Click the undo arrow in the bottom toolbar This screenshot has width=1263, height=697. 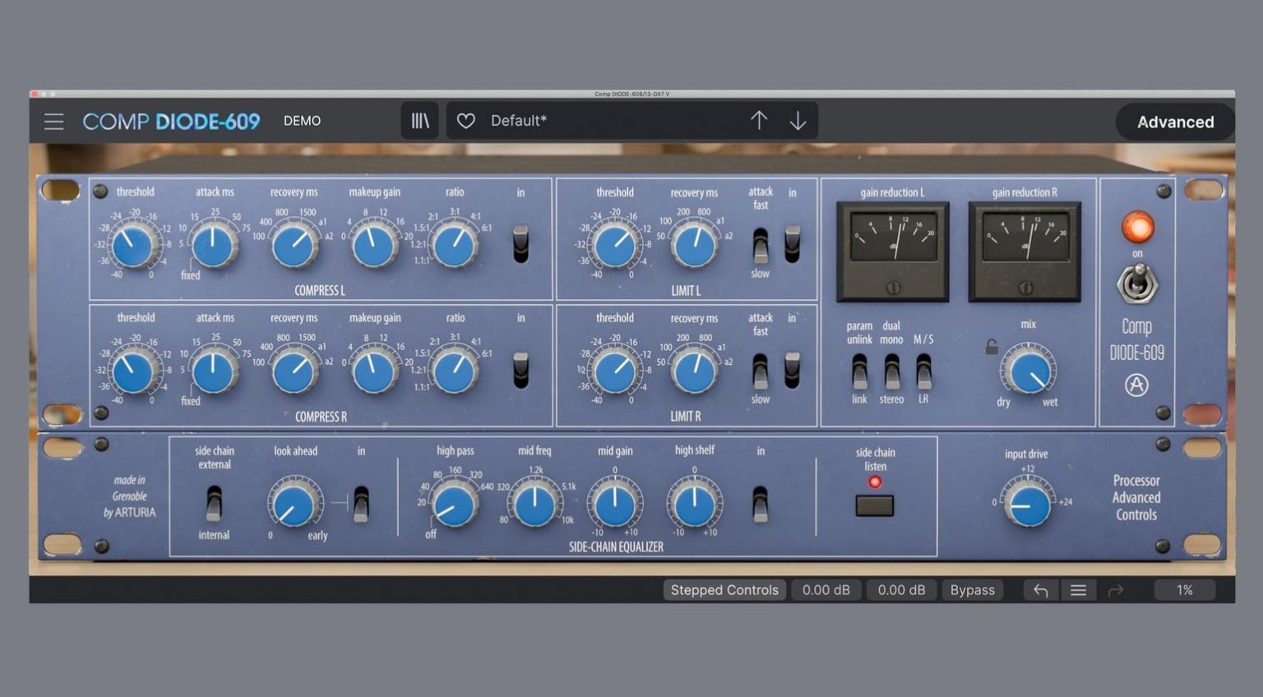pos(1039,589)
